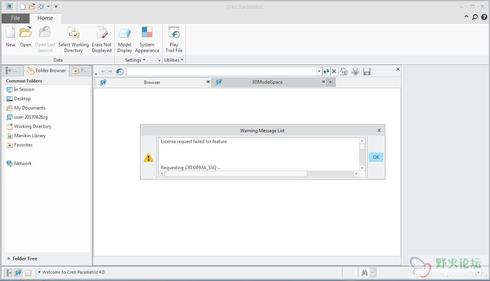Click browser Back arrow button
This screenshot has width=490, height=281.
click(x=103, y=71)
